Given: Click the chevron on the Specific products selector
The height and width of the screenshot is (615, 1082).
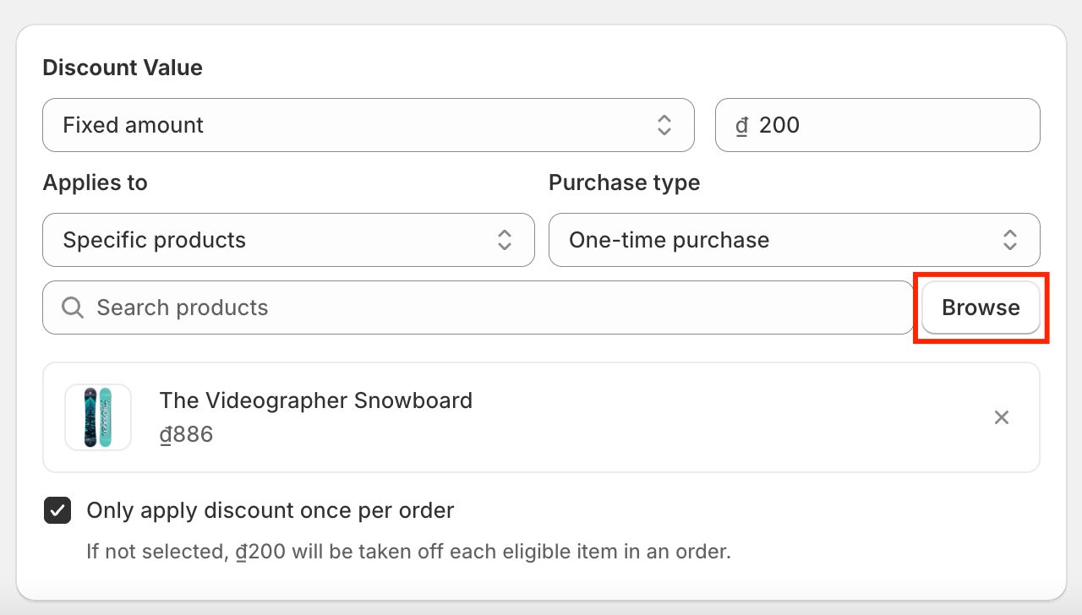Looking at the screenshot, I should click(x=504, y=240).
